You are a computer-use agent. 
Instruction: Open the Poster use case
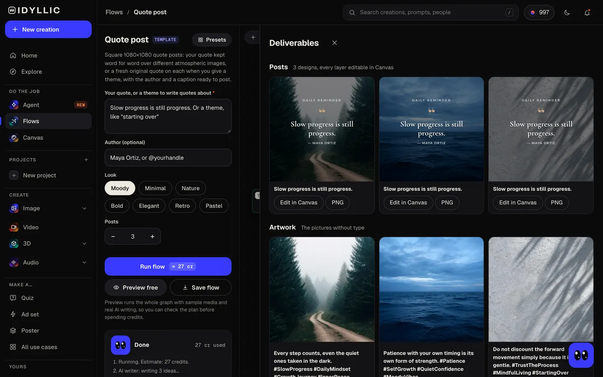[x=48, y=331]
